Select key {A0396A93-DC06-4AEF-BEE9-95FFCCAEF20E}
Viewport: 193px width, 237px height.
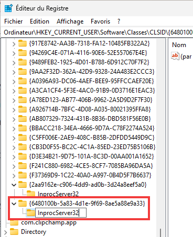click(91, 81)
